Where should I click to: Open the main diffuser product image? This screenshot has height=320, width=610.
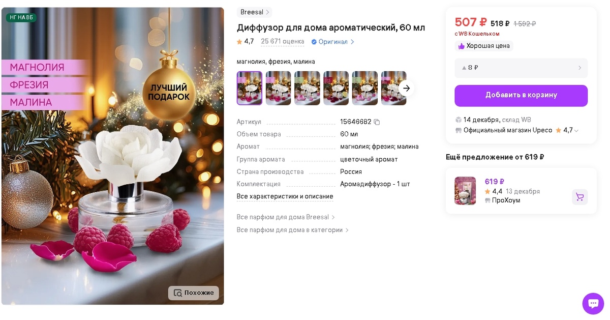(x=113, y=156)
